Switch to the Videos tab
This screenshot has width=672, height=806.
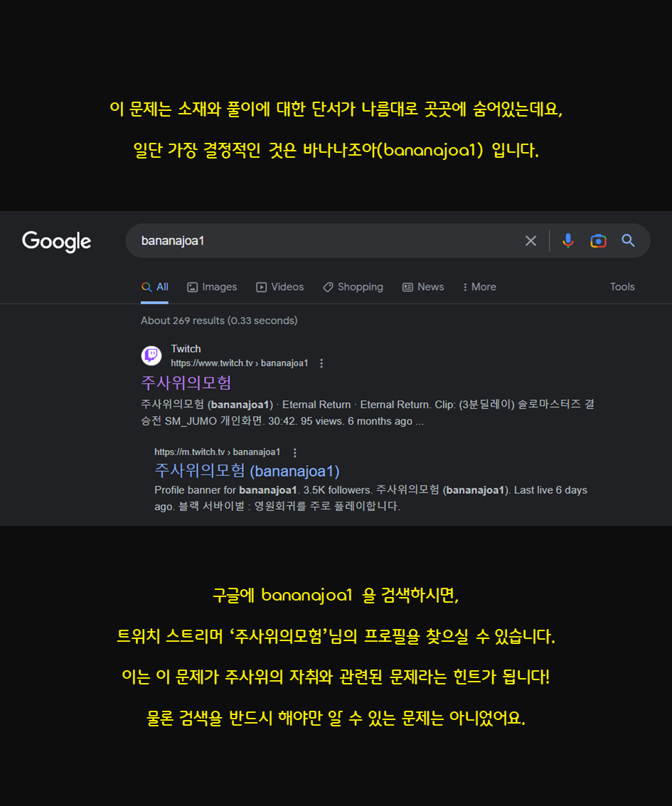(279, 287)
